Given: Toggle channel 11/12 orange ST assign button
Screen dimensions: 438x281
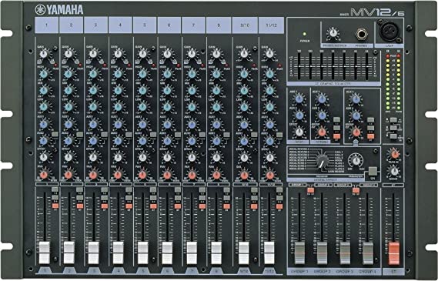Looking at the screenshot, I should 279,206.
